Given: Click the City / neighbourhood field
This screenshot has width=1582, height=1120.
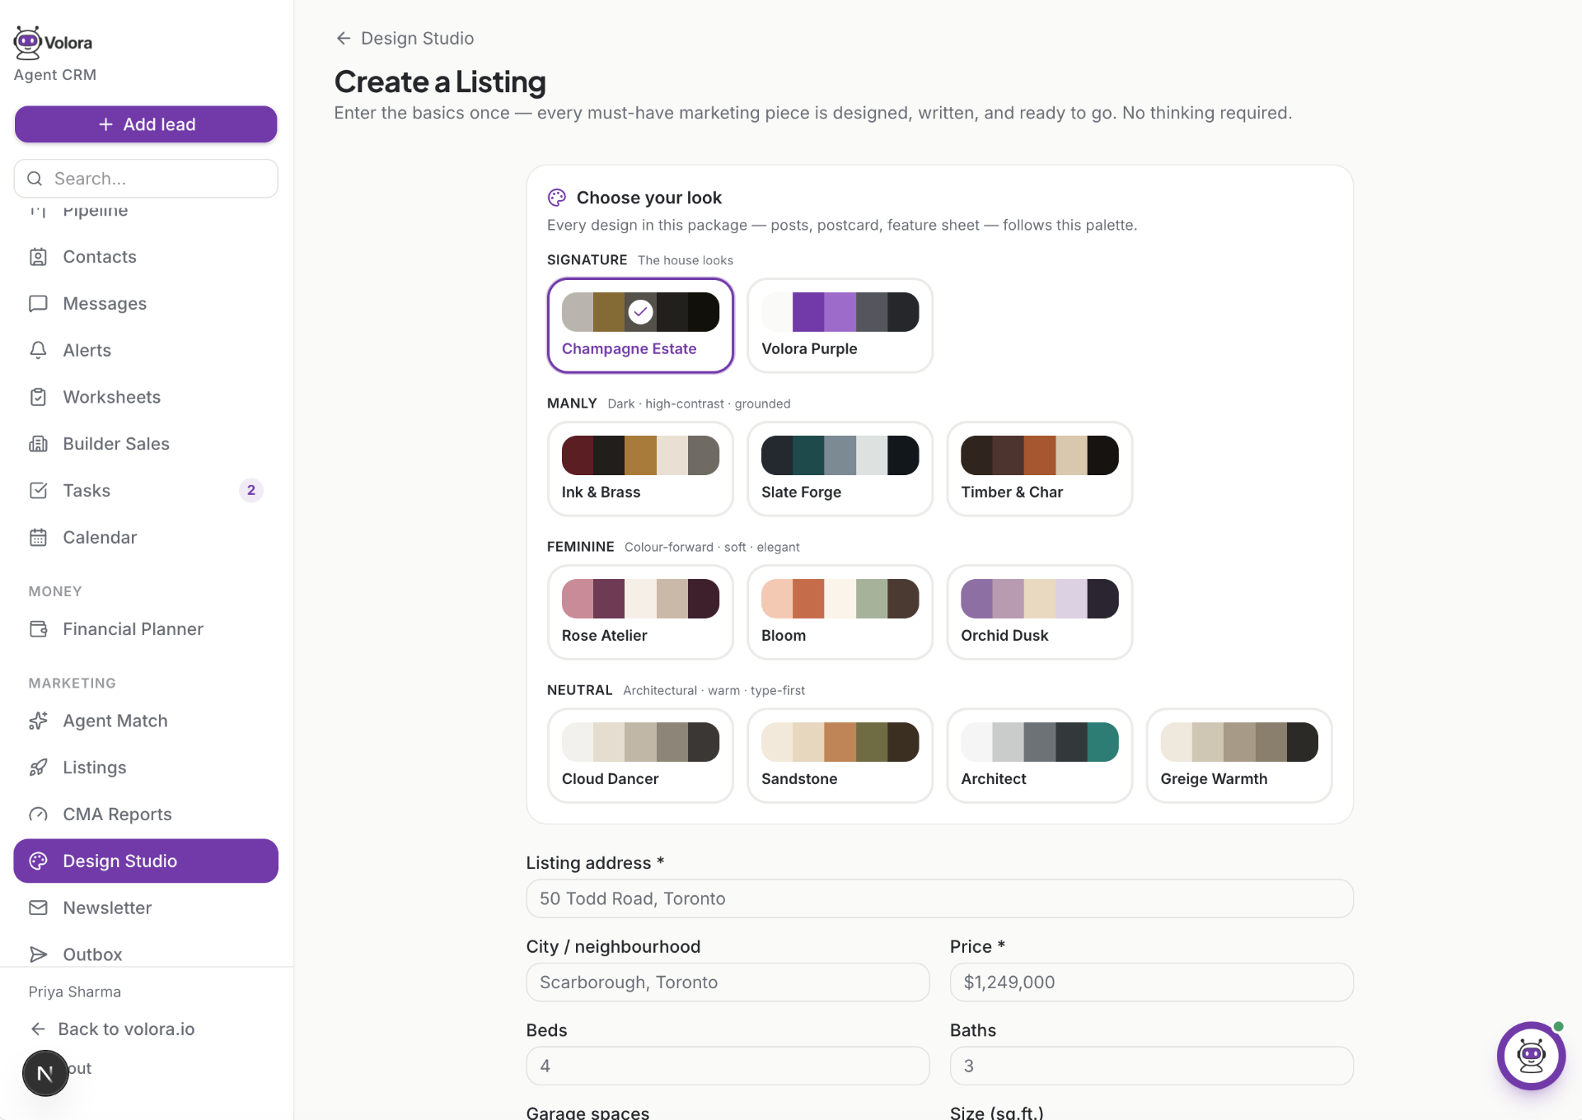Looking at the screenshot, I should (728, 982).
